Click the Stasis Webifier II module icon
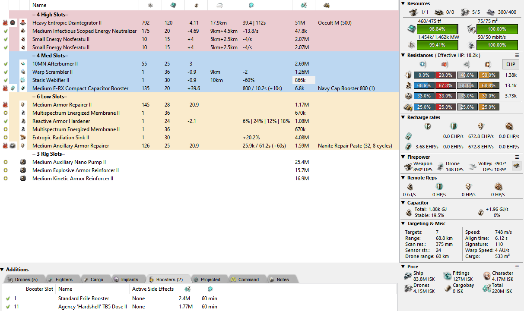The height and width of the screenshot is (311, 524). [x=24, y=80]
